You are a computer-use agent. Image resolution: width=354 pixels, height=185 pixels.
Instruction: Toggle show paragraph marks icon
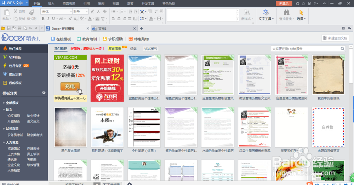tap(156, 12)
